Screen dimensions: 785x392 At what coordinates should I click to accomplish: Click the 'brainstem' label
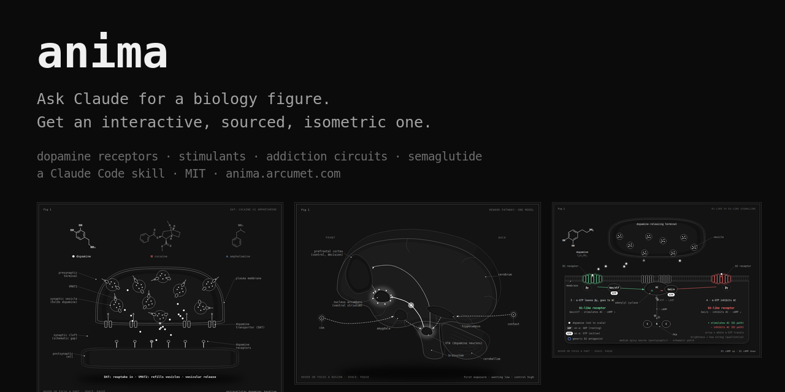point(456,355)
